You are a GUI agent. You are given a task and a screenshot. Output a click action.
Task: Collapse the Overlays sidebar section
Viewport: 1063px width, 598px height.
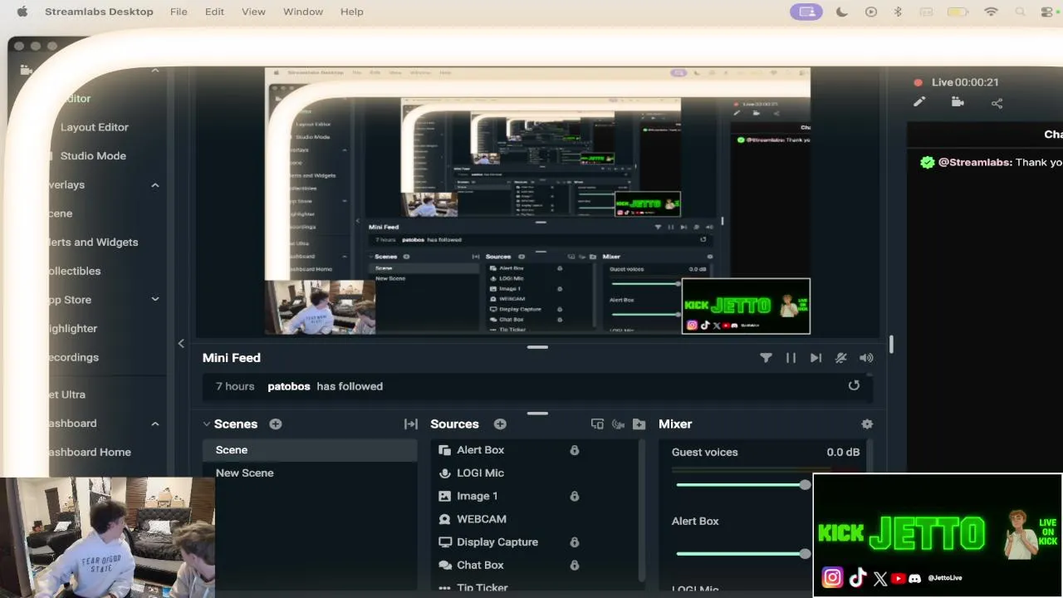pyautogui.click(x=155, y=184)
